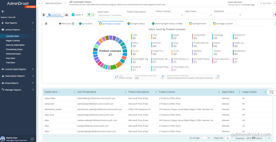Switch to the by Usage Location tab
The image size is (276, 142).
[x=224, y=24]
